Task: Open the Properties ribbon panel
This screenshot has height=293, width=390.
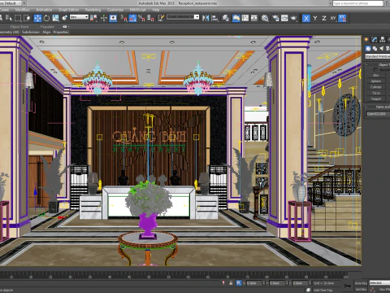Action: click(x=61, y=32)
